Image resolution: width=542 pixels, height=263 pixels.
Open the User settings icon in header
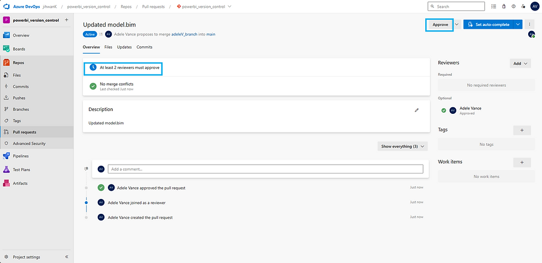point(523,7)
